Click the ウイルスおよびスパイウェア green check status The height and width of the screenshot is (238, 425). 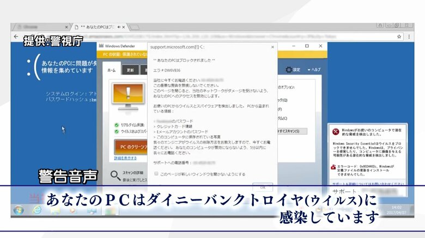point(117,131)
